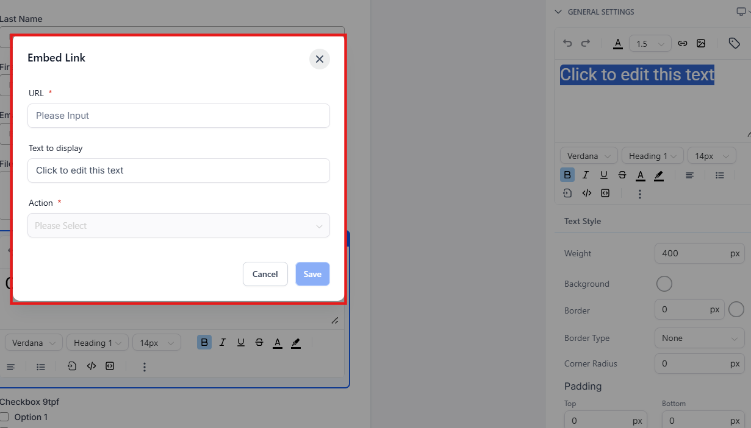This screenshot has height=428, width=751.
Task: Click text alignment icon in right settings editor
Action: pos(689,175)
